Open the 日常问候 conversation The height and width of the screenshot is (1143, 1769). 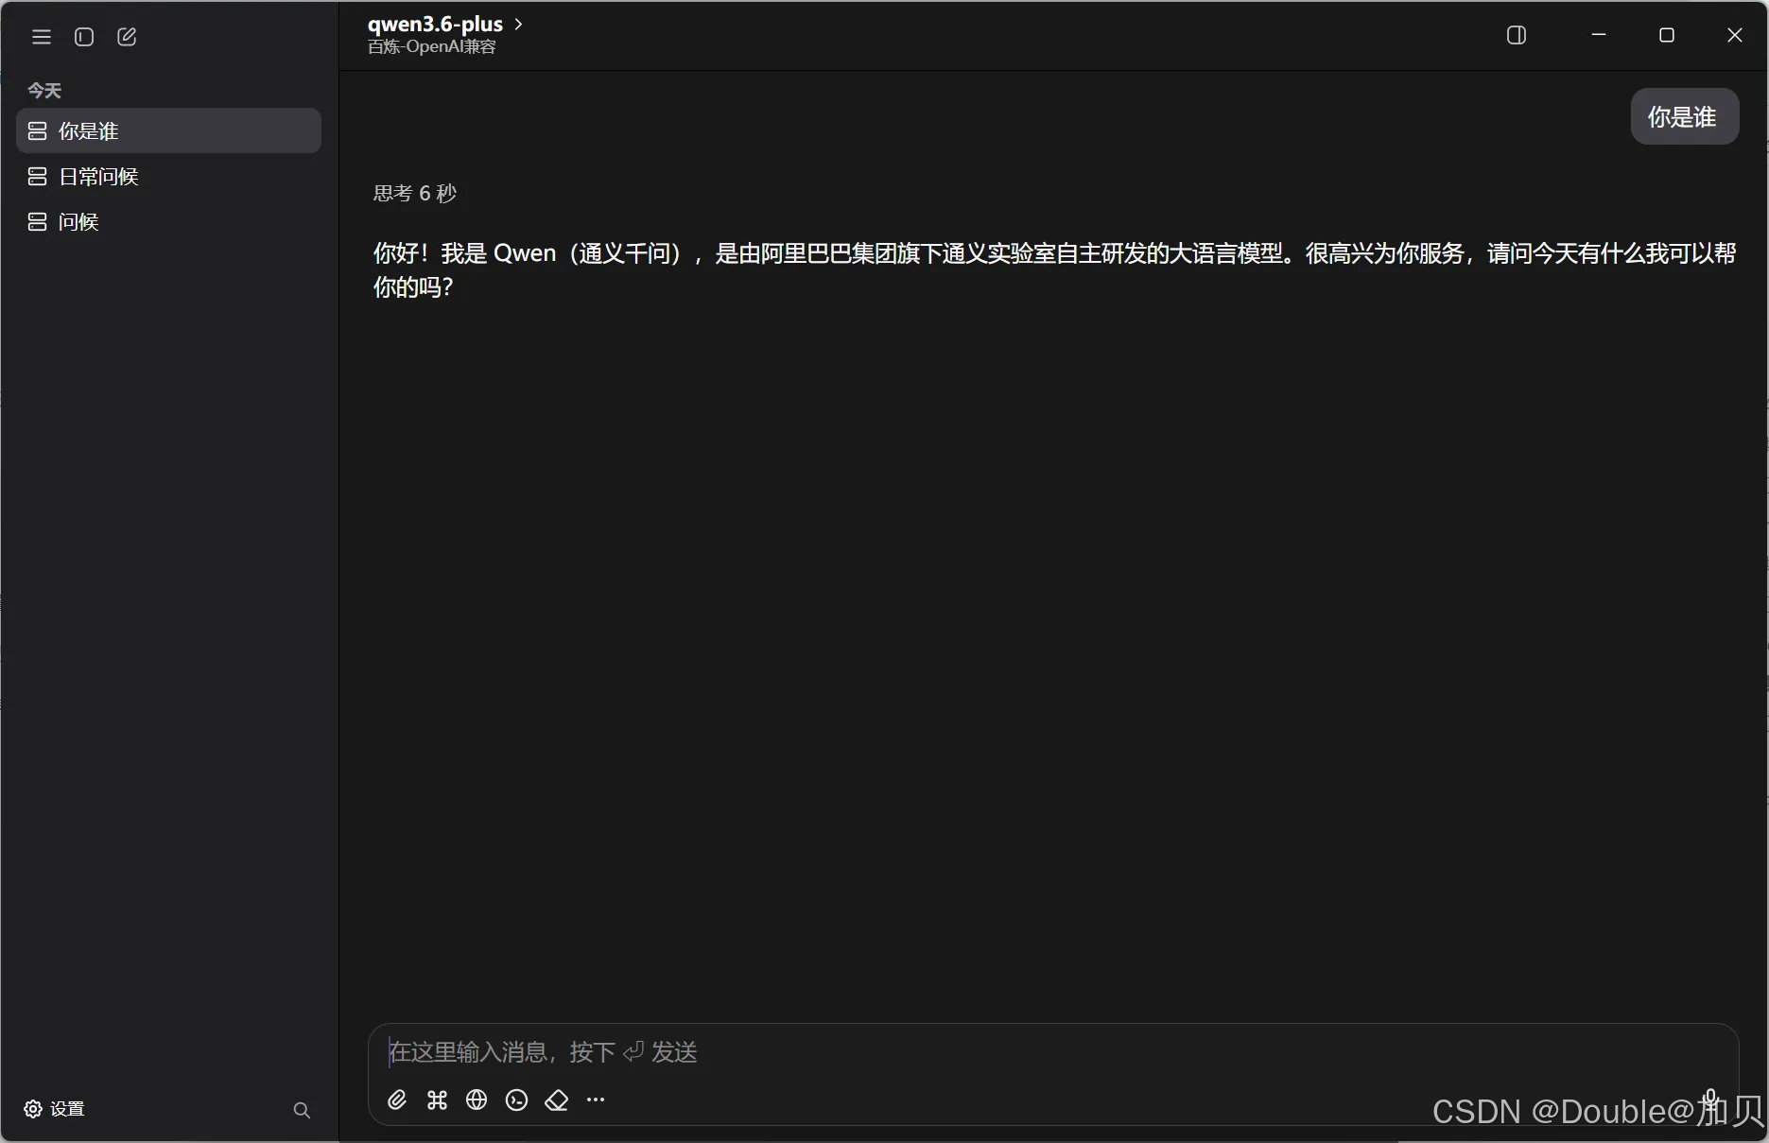tap(169, 176)
